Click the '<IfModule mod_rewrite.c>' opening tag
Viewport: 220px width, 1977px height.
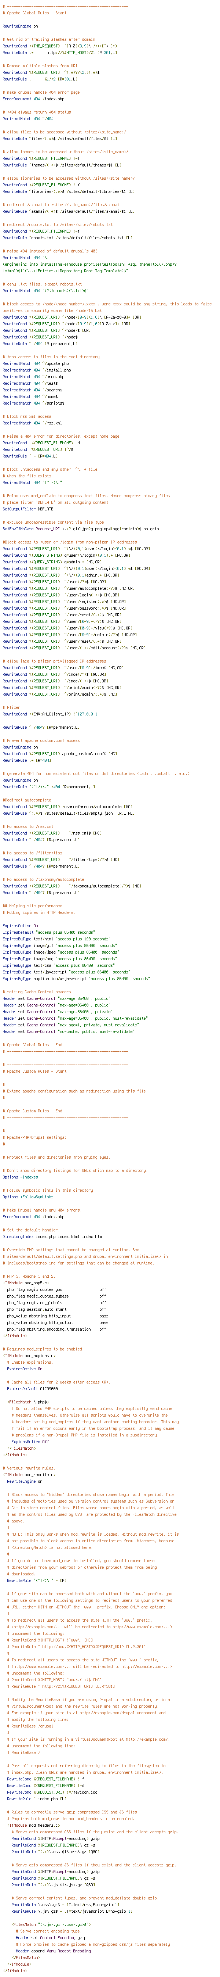(x=29, y=1474)
